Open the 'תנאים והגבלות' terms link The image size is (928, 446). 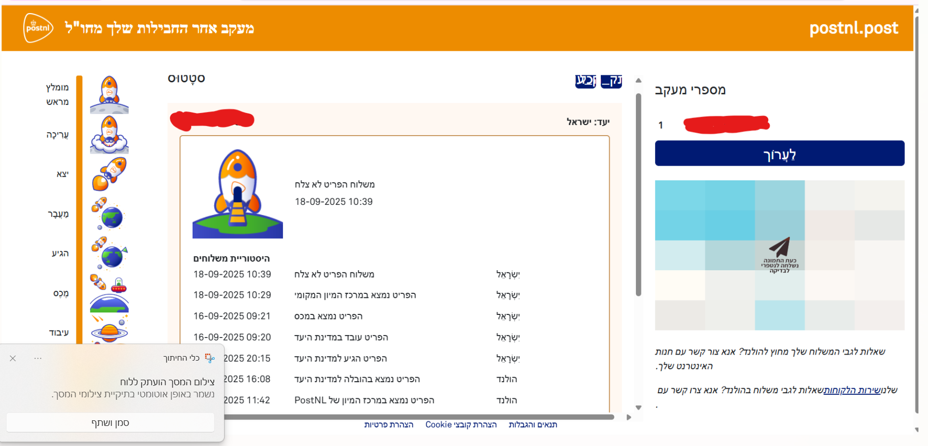click(533, 425)
